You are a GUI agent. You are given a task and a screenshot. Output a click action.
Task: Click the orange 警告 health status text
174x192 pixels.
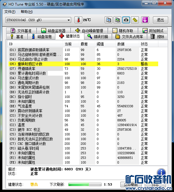pyautogui.click(x=34, y=184)
